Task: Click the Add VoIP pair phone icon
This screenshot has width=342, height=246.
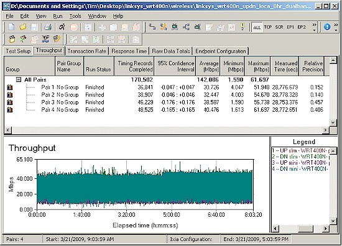Action: point(164,27)
